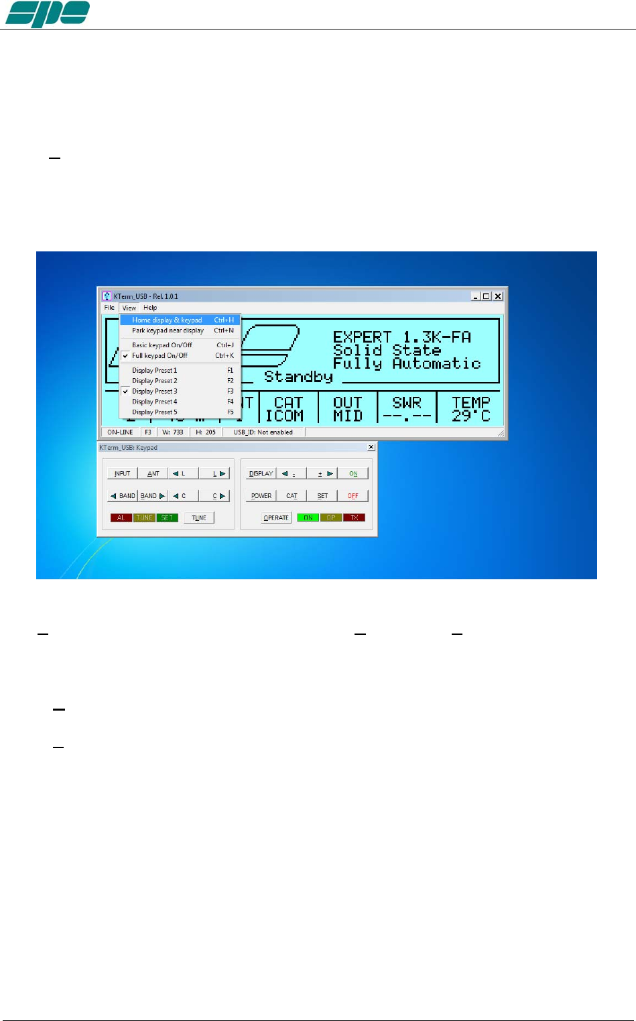The image size is (636, 1021).
Task: Click the OPERATE keypad button
Action: point(276,518)
